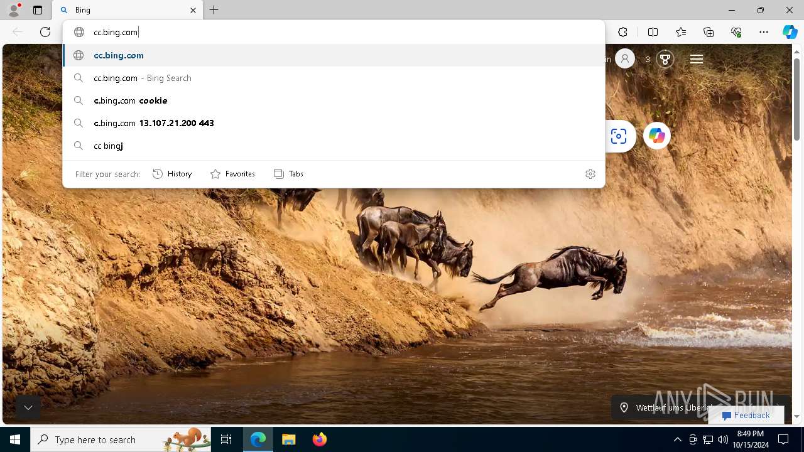
Task: Select the Bing browser tab
Action: tap(128, 10)
